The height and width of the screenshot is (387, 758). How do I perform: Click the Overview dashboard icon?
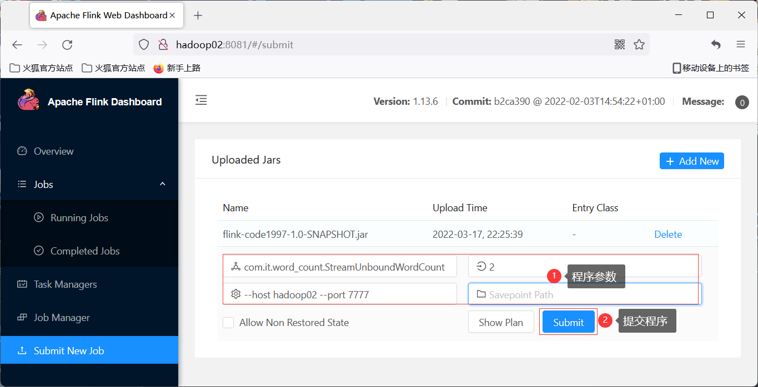coord(22,151)
